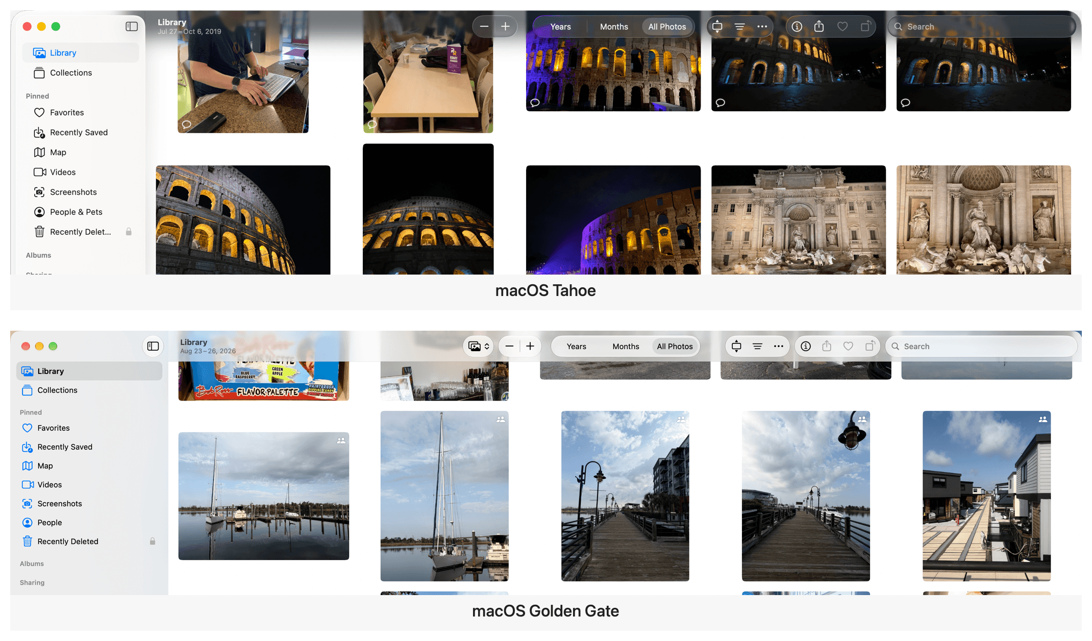
Task: Open the truncated Recently Deleted item in Tahoe sidebar
Action: [81, 232]
